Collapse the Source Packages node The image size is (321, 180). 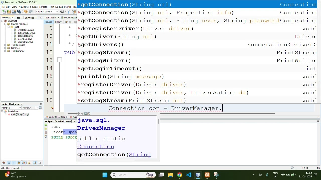tap(5, 24)
